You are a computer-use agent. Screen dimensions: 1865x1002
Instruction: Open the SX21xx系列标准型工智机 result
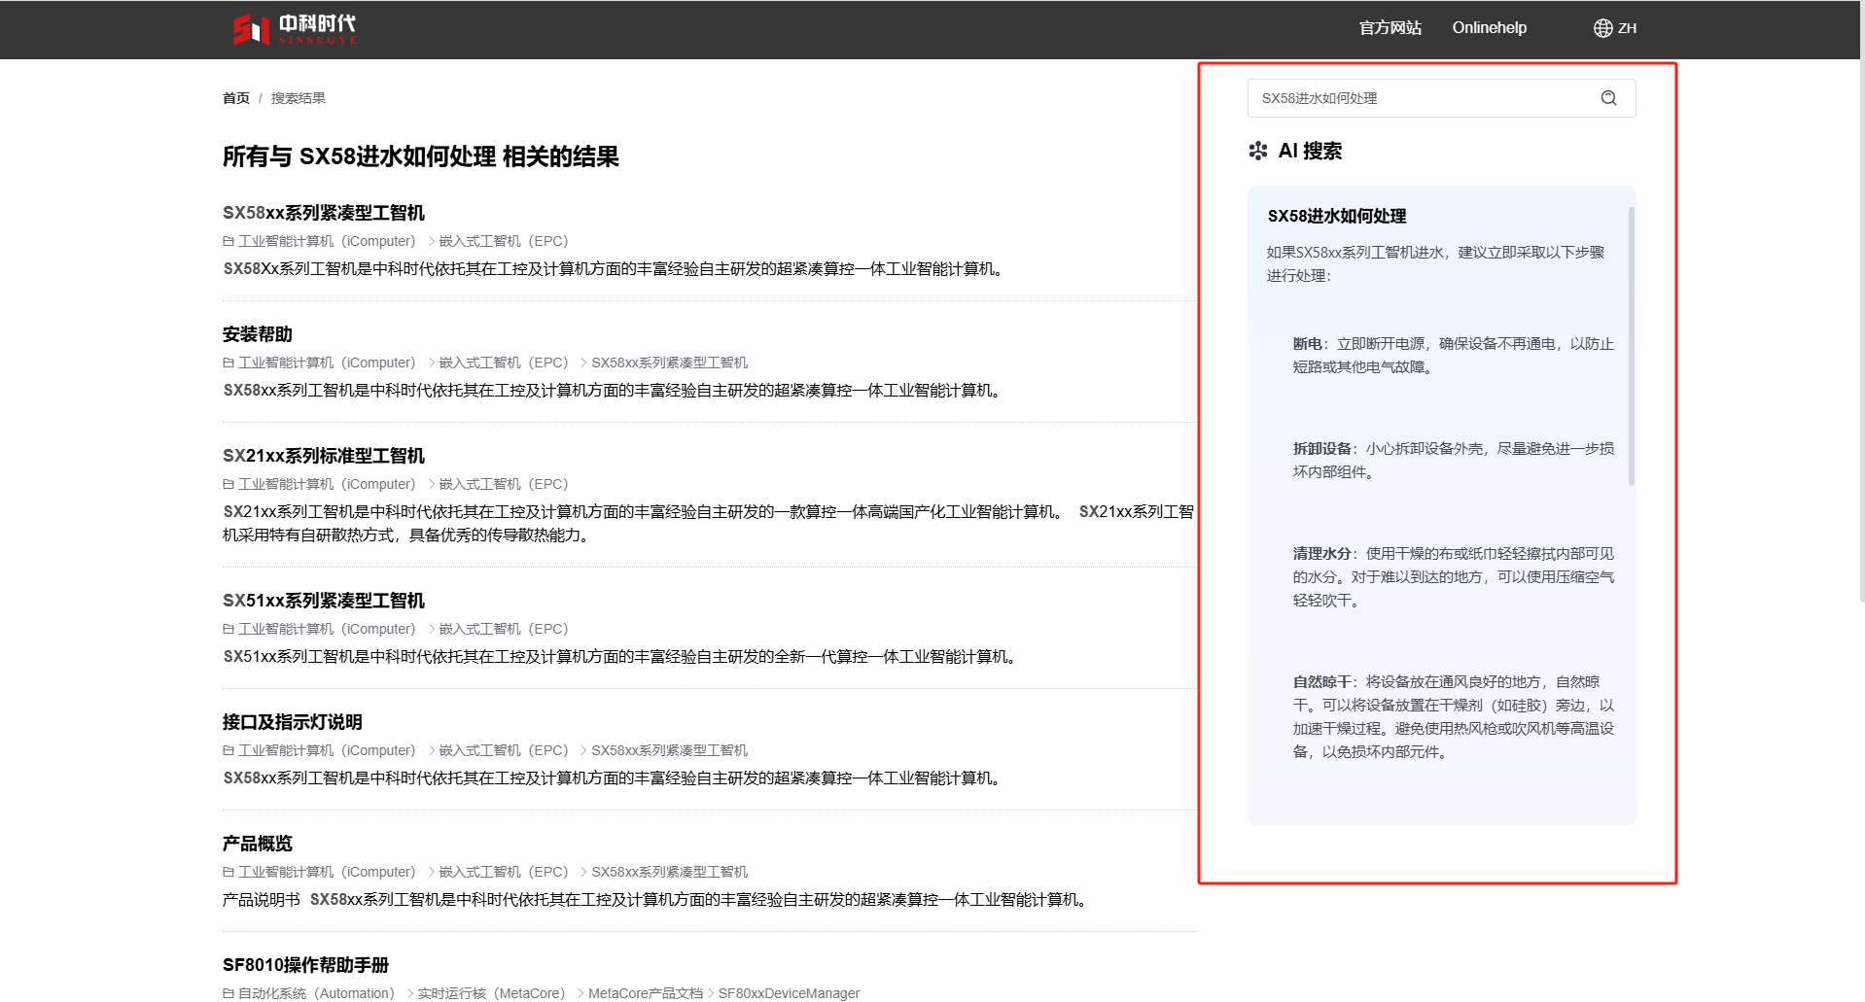click(x=323, y=456)
